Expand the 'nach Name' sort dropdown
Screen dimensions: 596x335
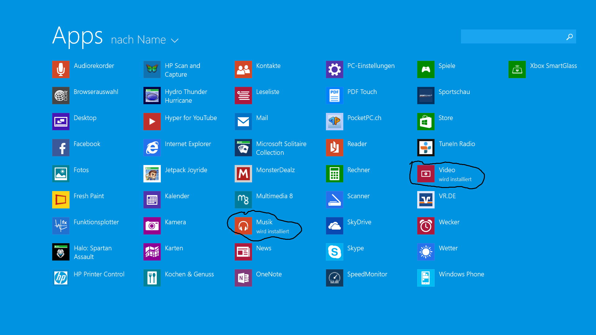click(145, 40)
